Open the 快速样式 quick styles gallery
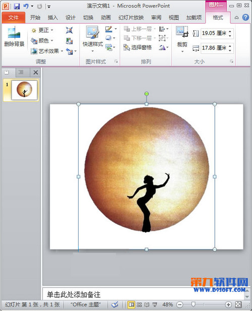The width and height of the screenshot is (252, 311). [93, 39]
